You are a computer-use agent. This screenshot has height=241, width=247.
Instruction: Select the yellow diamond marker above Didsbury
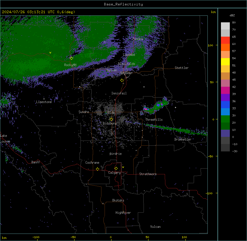coord(111,119)
